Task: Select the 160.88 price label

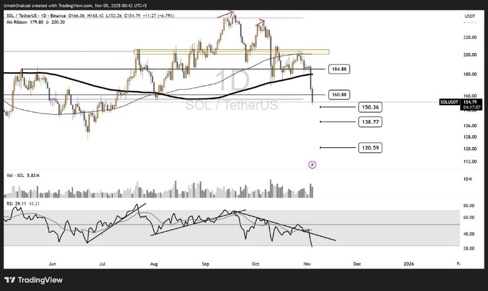Action: pos(340,94)
